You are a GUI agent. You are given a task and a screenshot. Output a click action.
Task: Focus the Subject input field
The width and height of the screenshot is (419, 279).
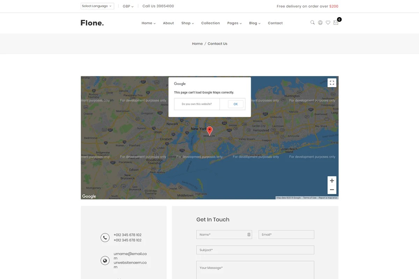coord(255,250)
